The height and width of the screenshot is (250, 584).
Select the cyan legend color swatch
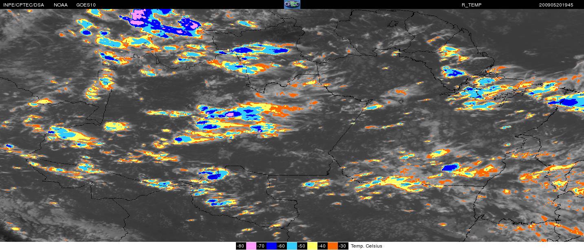(x=292, y=246)
